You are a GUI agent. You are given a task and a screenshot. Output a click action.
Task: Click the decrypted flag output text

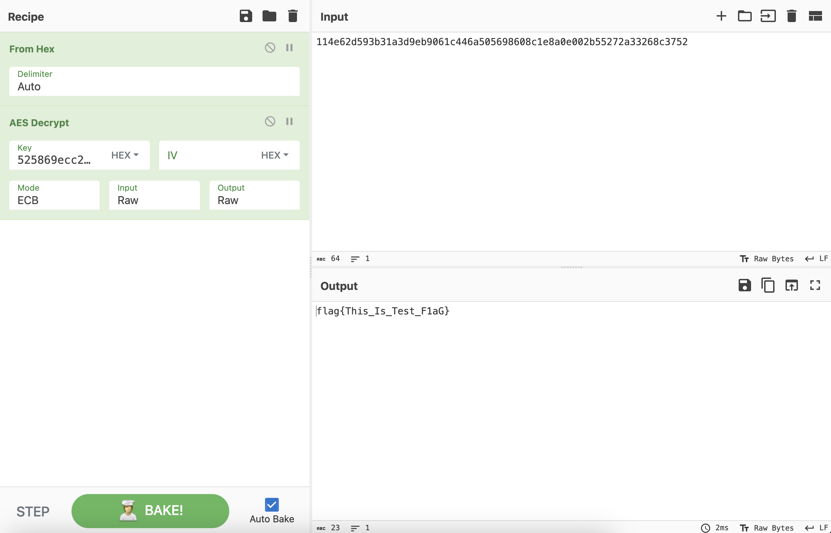coord(383,311)
